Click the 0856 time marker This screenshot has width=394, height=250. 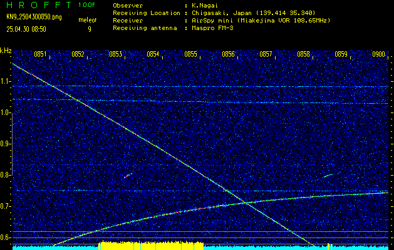tap(228, 54)
